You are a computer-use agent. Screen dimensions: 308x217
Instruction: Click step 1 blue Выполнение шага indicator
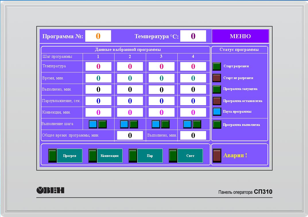click(93, 124)
